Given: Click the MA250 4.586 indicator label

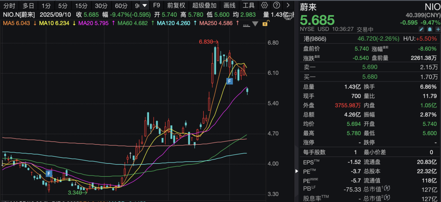Looking at the screenshot, I should [216, 24].
